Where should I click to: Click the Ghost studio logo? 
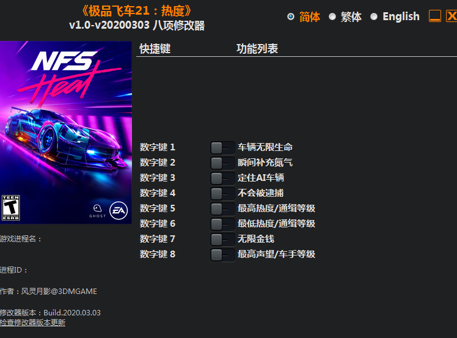(x=97, y=210)
